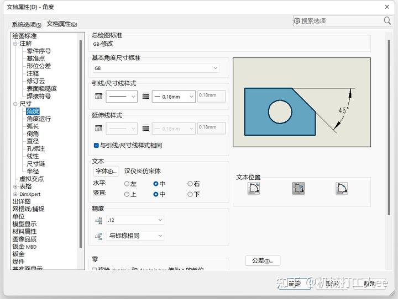Select horizontal 中 radio button
398x299 pixels.
[x=156, y=184]
